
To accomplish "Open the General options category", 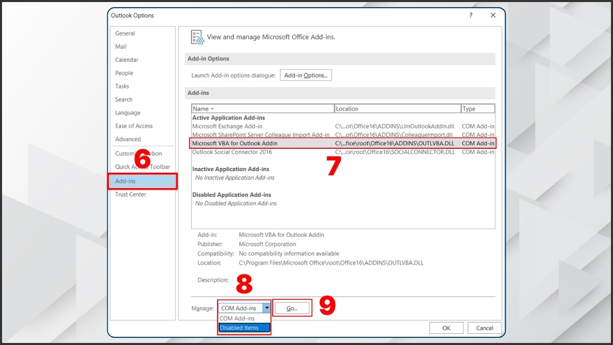I will pos(125,33).
